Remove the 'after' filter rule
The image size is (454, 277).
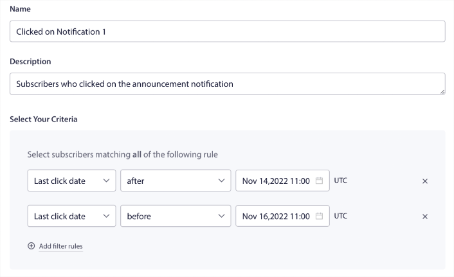(424, 181)
